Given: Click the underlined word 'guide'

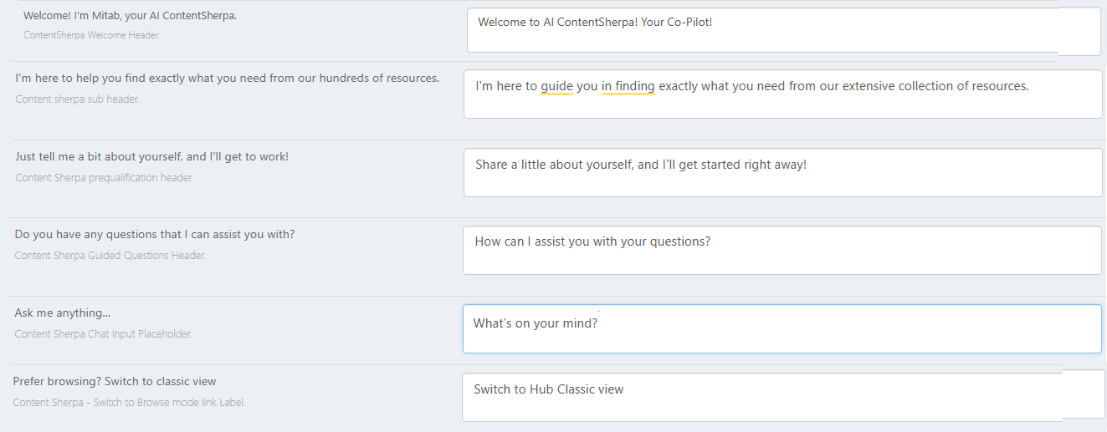Looking at the screenshot, I should click(x=556, y=86).
